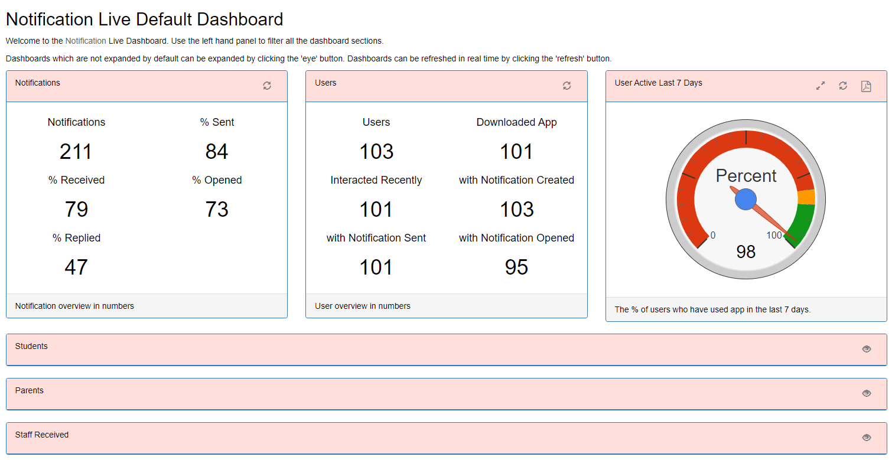Show the Parents dashboard via eye icon
The image size is (892, 460).
867,393
